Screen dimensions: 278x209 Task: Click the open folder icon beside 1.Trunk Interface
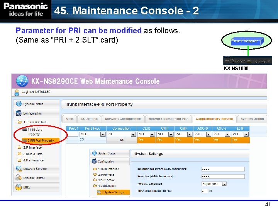20,122
